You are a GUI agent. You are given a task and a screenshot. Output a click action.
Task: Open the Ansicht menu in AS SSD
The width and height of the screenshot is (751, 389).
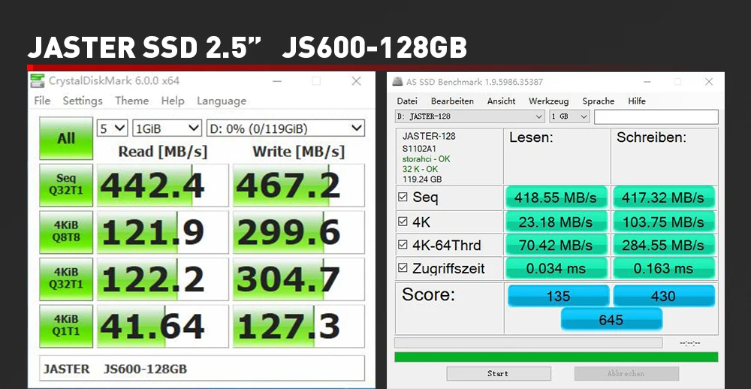click(501, 101)
